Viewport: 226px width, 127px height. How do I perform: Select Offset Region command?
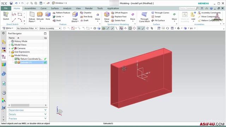tap(119, 13)
